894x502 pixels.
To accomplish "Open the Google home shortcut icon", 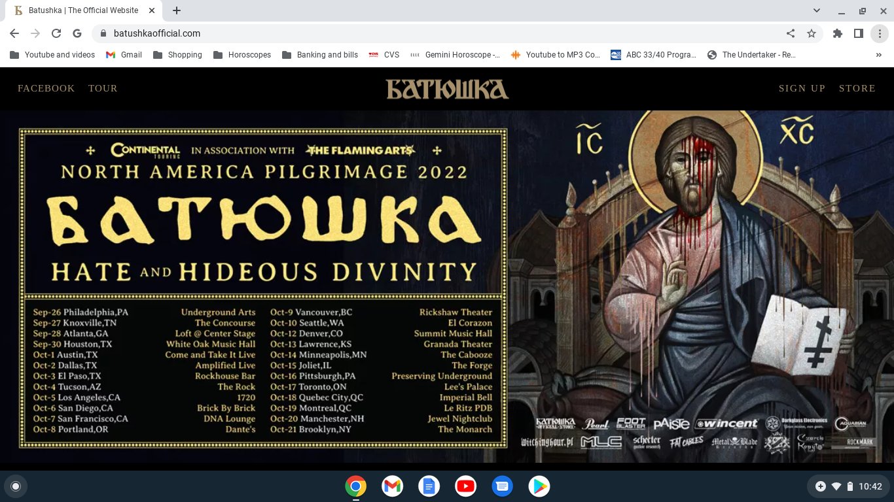I will (77, 33).
